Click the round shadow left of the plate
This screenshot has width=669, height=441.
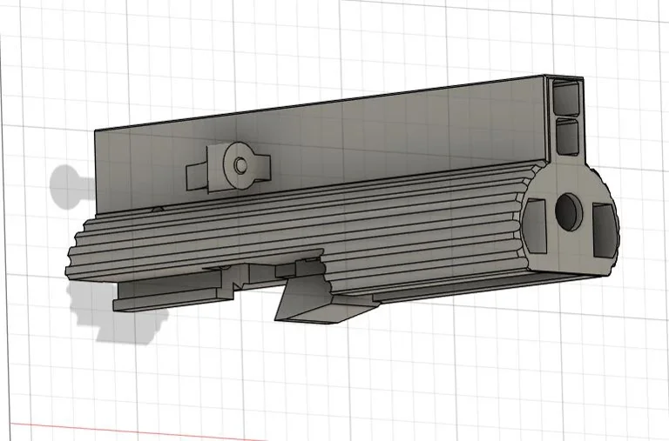tap(65, 183)
